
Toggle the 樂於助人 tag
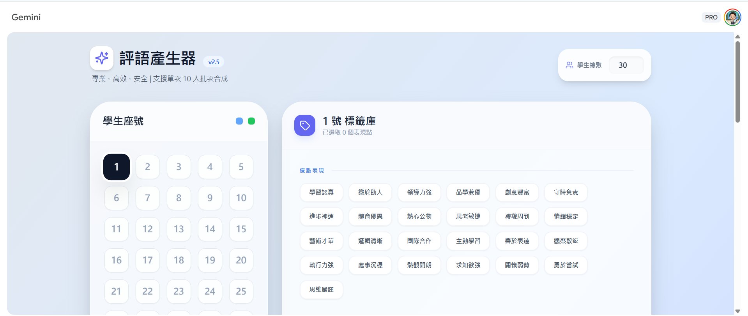coord(370,192)
